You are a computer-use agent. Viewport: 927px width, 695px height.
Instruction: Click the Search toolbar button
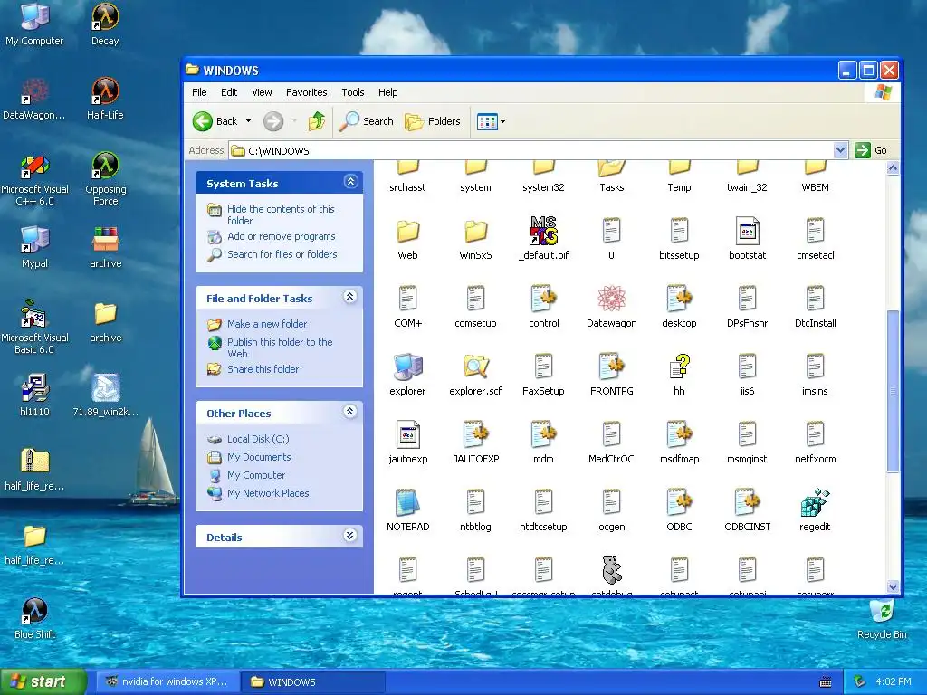[366, 121]
